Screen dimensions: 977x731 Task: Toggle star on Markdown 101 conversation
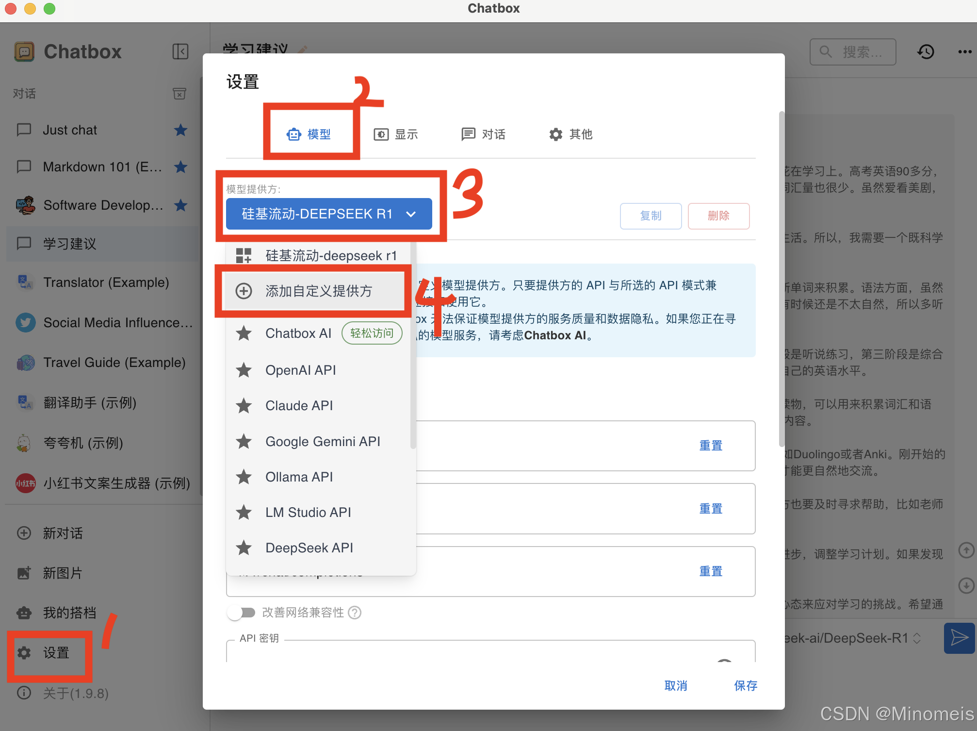[180, 167]
